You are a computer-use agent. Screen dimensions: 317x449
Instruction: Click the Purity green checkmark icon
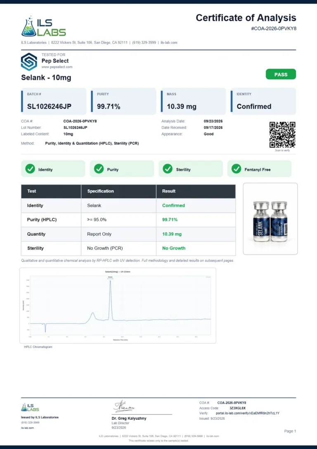[x=99, y=169]
